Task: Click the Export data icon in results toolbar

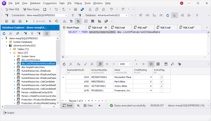Action: 179,64
